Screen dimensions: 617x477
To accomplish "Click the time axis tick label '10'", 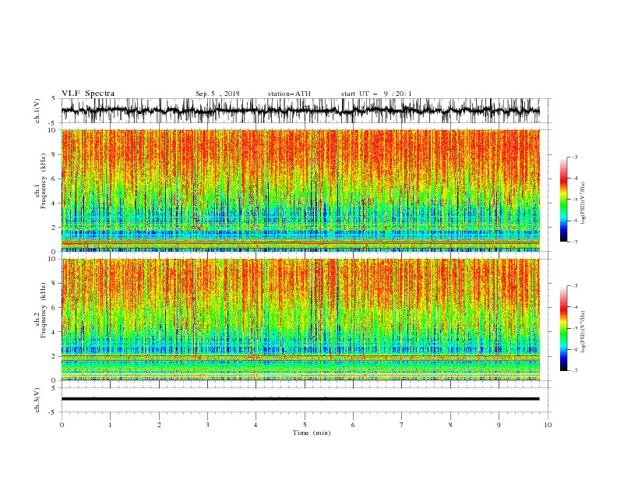I will point(548,425).
